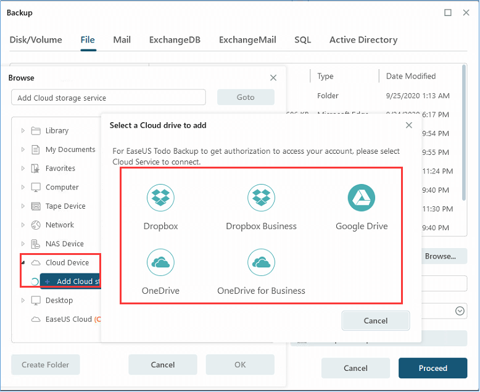The height and width of the screenshot is (392, 480).
Task: Click the Tape Device icon in tree
Action: [x=36, y=206]
